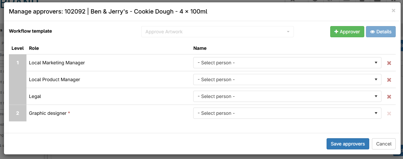
Task: Add a new approver with the green button
Action: pyautogui.click(x=347, y=32)
